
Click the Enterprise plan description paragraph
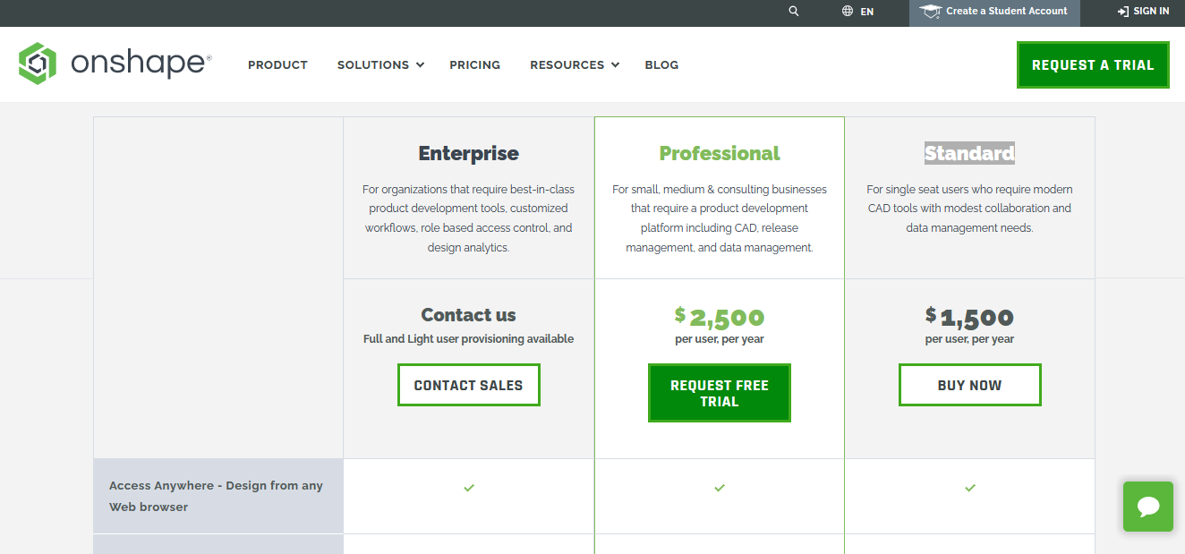click(469, 218)
